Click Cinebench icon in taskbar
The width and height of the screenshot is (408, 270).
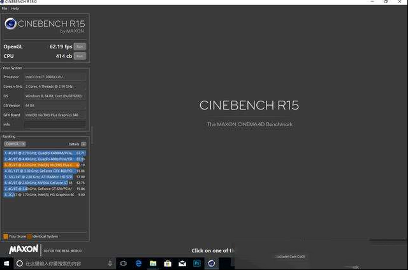coord(212,264)
